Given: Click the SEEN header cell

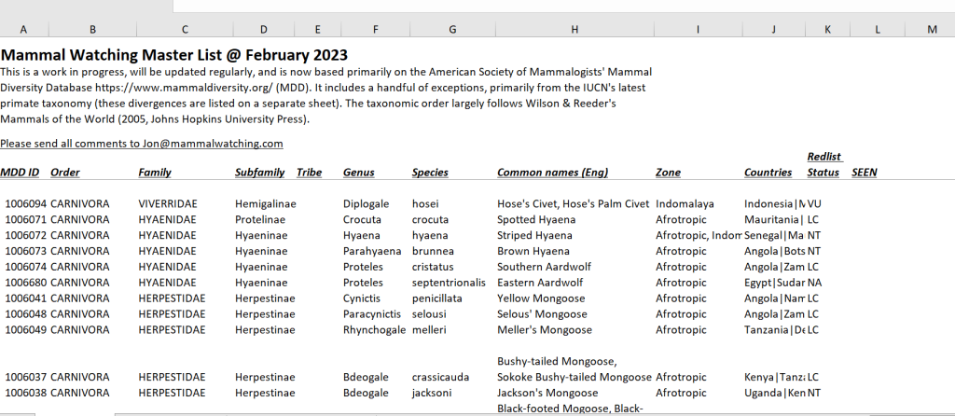Looking at the screenshot, I should [x=865, y=173].
